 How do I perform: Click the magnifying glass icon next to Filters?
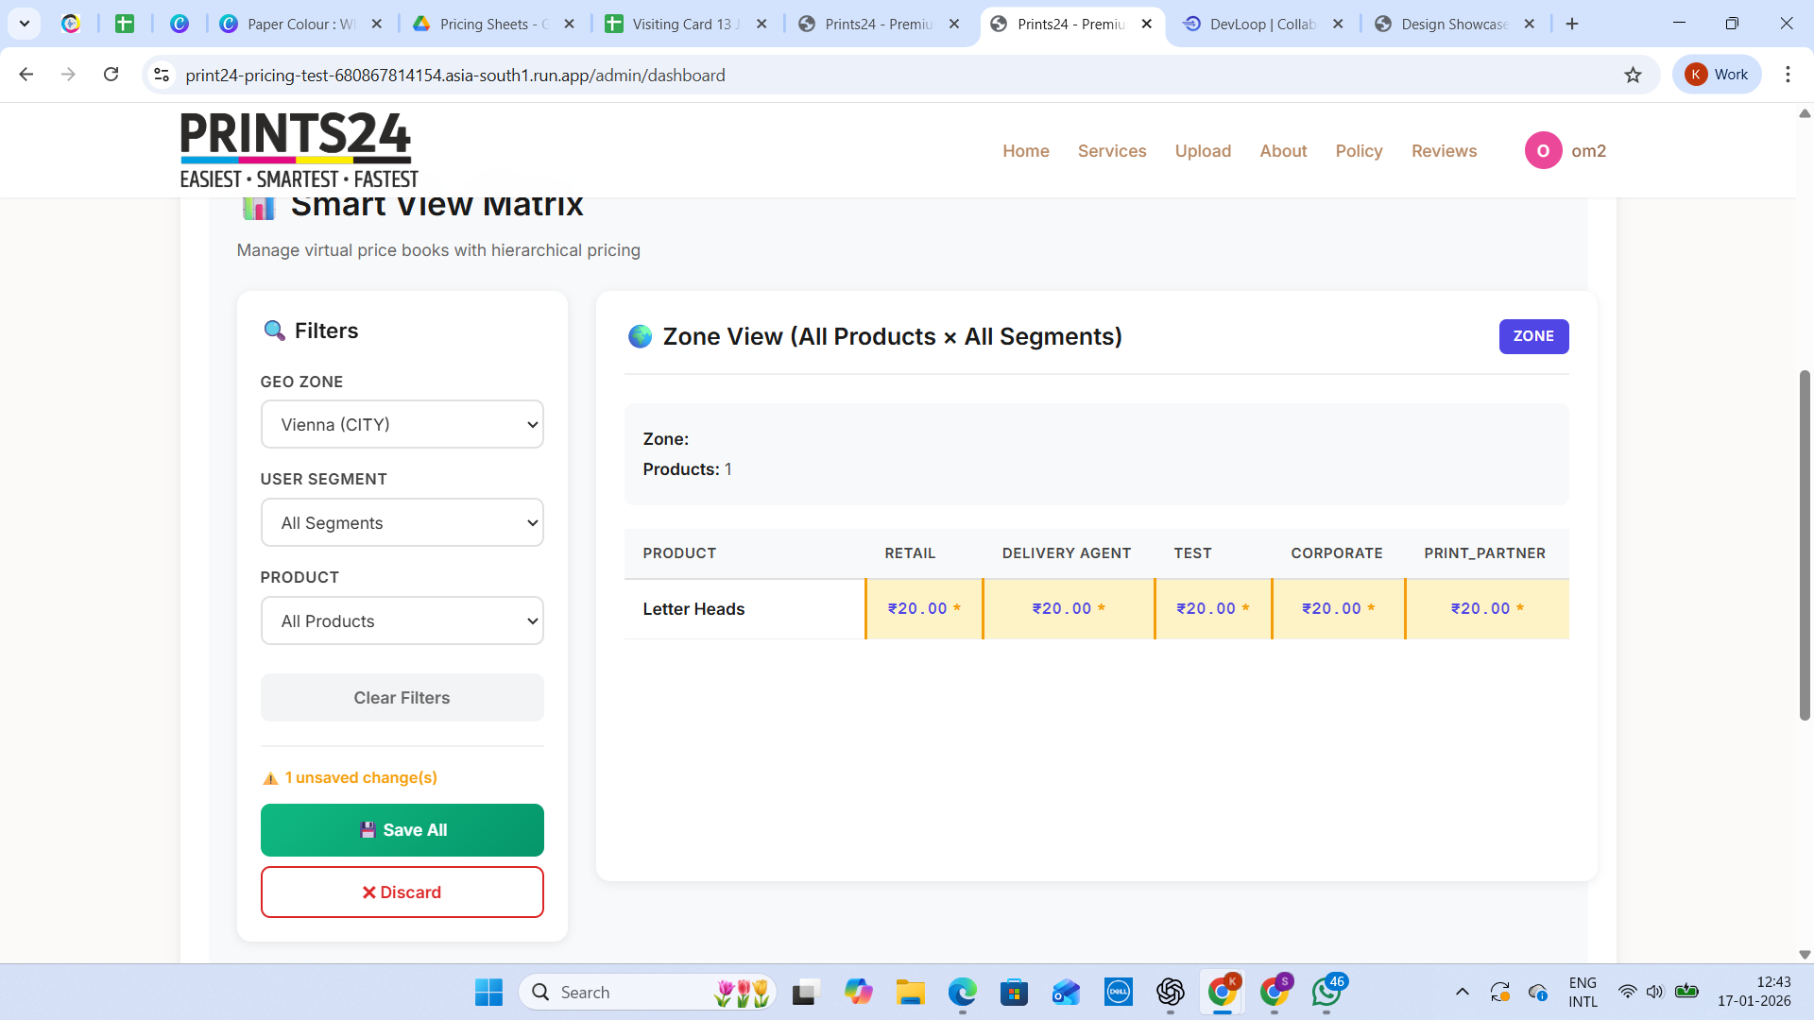pyautogui.click(x=274, y=330)
